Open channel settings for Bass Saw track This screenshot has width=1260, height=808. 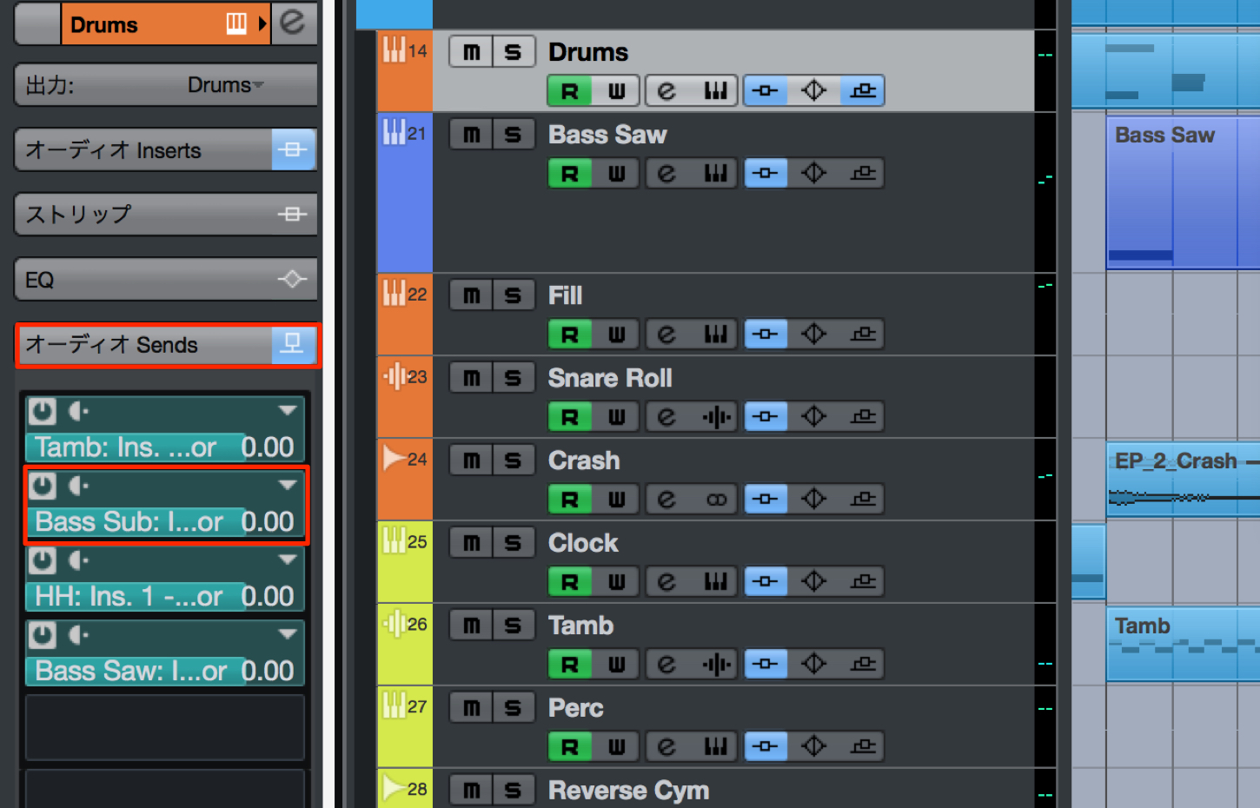pyautogui.click(x=667, y=173)
